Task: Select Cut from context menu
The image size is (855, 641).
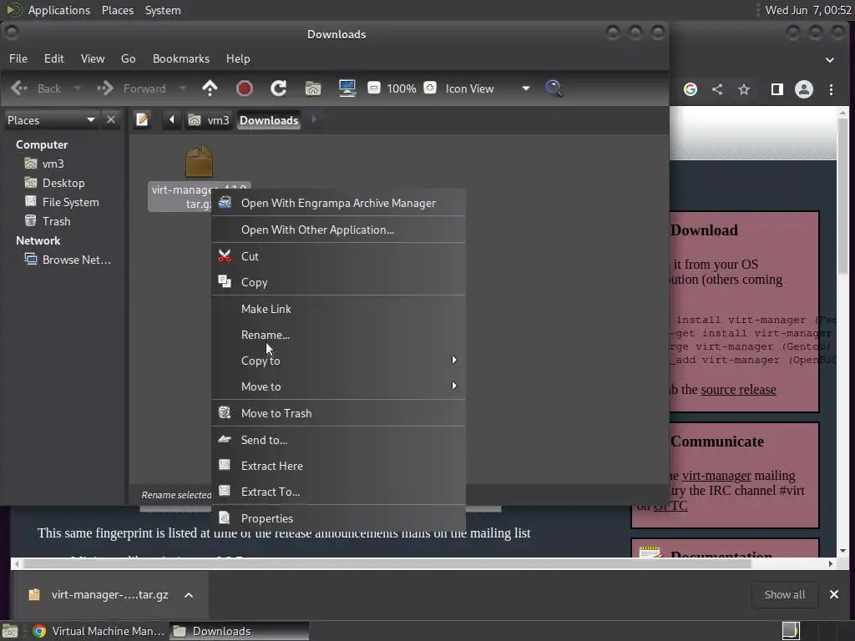Action: (338, 256)
